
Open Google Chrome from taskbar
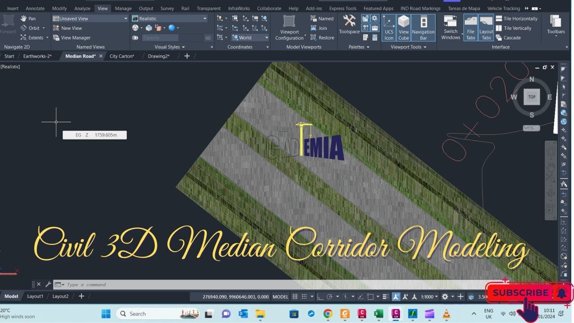328,314
